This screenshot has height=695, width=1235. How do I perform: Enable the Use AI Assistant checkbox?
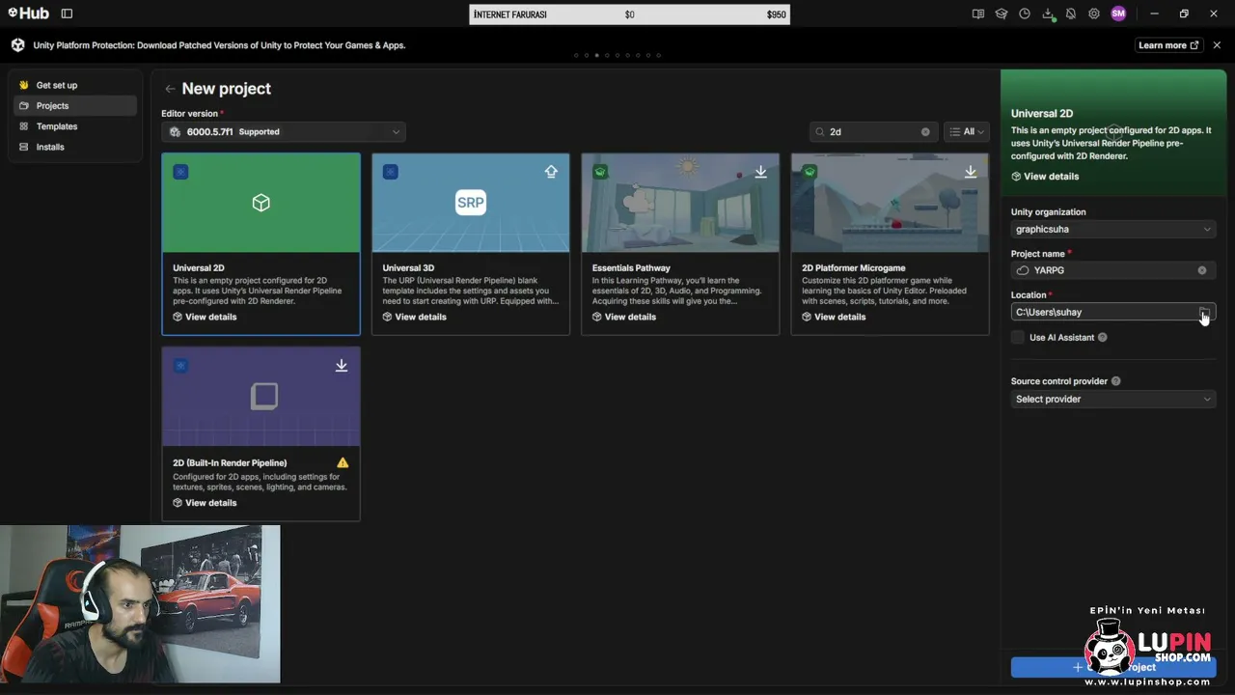1018,337
